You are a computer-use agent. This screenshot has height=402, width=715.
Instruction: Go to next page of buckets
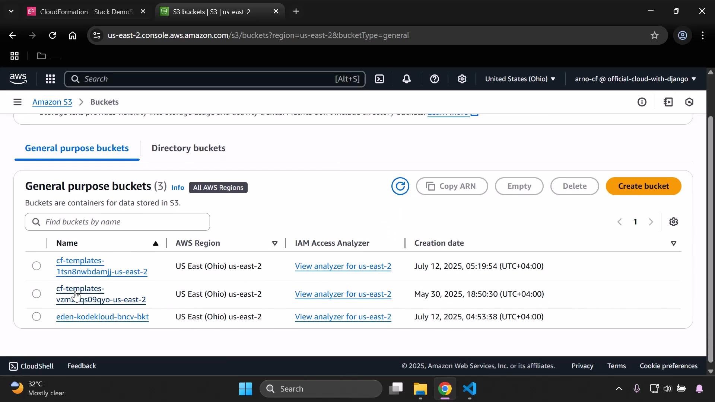click(651, 222)
